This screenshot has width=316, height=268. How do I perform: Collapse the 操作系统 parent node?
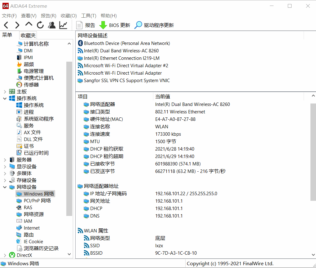pos(5,99)
